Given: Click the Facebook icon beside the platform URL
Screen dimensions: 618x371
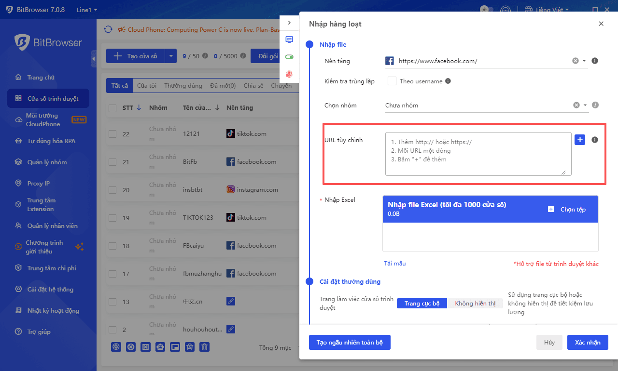Looking at the screenshot, I should click(391, 61).
